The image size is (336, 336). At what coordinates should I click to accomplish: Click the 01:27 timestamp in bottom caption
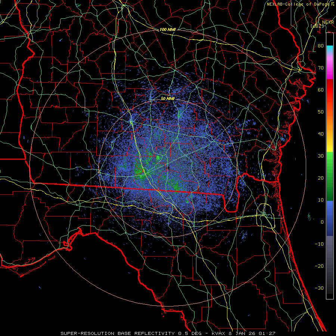click(x=267, y=333)
